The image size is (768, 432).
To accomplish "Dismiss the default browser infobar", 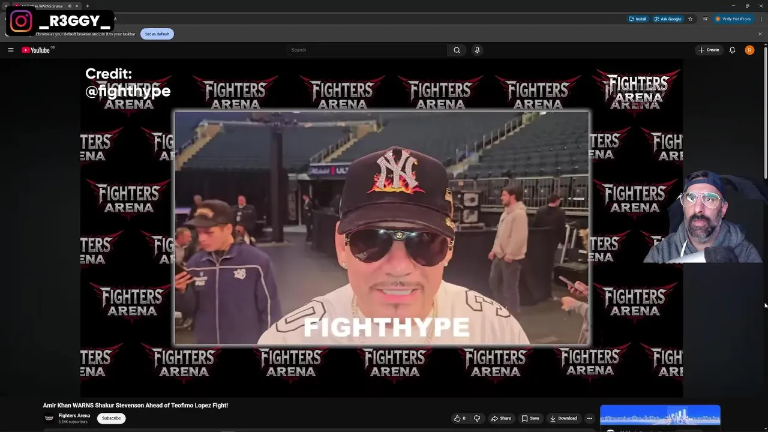I will [760, 34].
